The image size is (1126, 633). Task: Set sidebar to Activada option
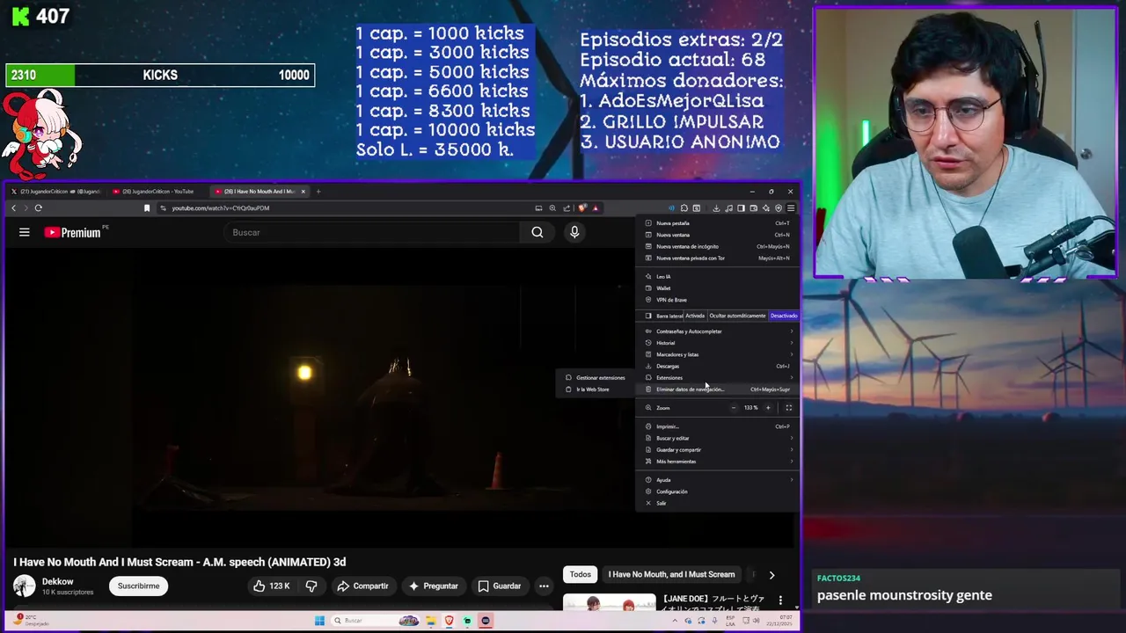(x=695, y=316)
